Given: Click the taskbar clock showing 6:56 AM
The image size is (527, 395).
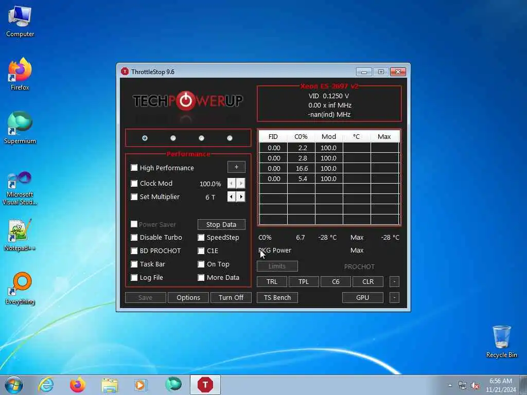Looking at the screenshot, I should [500, 385].
